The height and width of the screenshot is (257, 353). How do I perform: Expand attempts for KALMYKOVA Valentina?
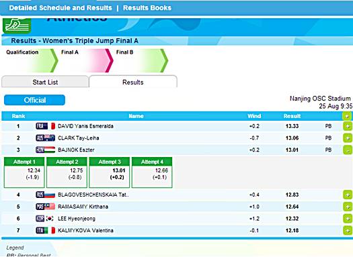(348, 230)
